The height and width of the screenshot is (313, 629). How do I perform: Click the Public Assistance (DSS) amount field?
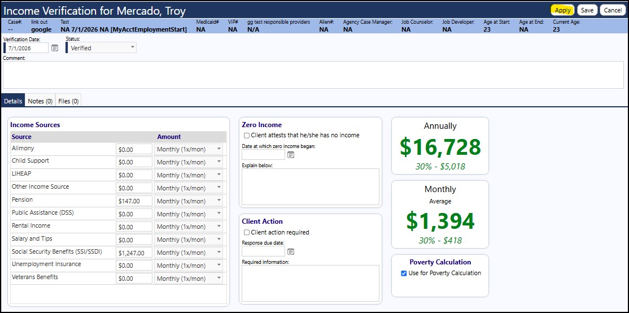[x=134, y=214]
